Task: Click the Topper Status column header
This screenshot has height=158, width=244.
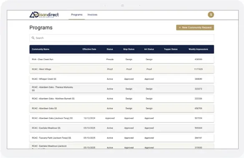Action: click(x=171, y=49)
